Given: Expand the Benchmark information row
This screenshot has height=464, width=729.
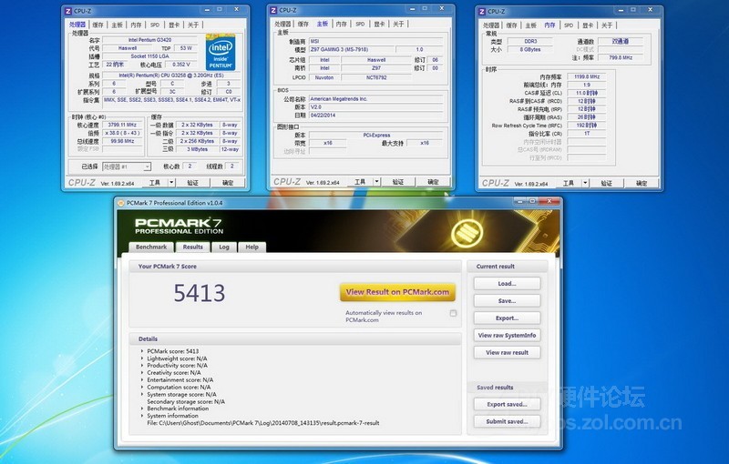Looking at the screenshot, I should [142, 409].
